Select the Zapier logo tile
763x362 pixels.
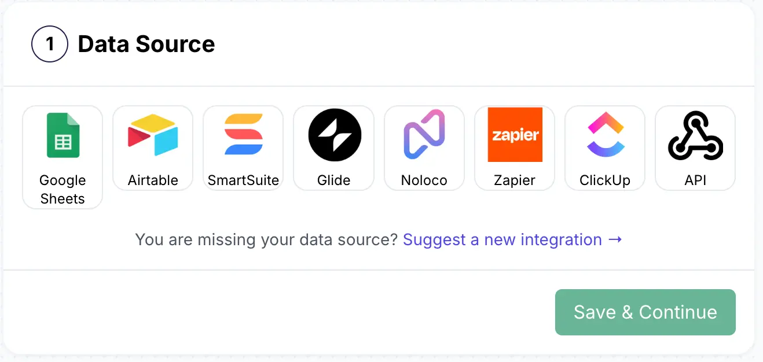pos(514,135)
